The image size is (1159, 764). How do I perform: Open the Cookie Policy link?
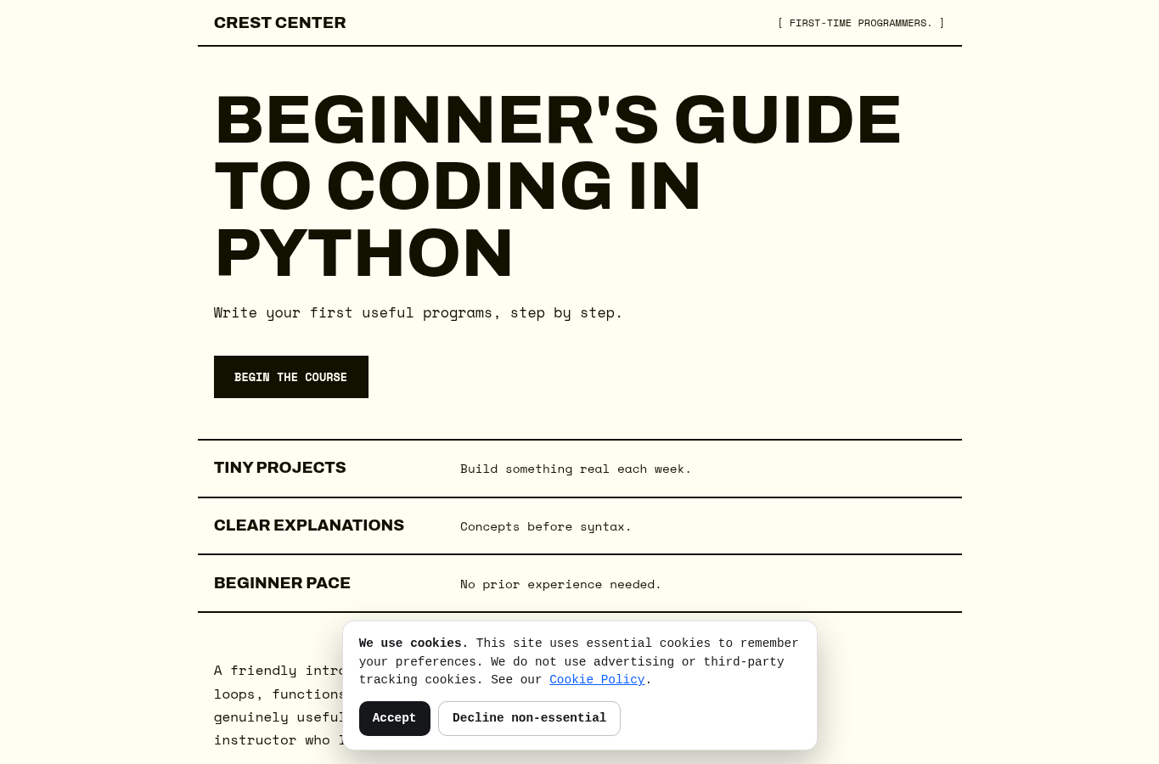(597, 679)
